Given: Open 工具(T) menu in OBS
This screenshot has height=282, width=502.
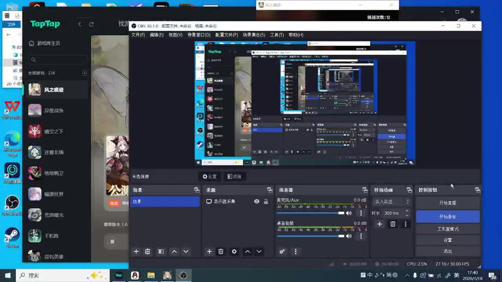Looking at the screenshot, I should click(277, 35).
